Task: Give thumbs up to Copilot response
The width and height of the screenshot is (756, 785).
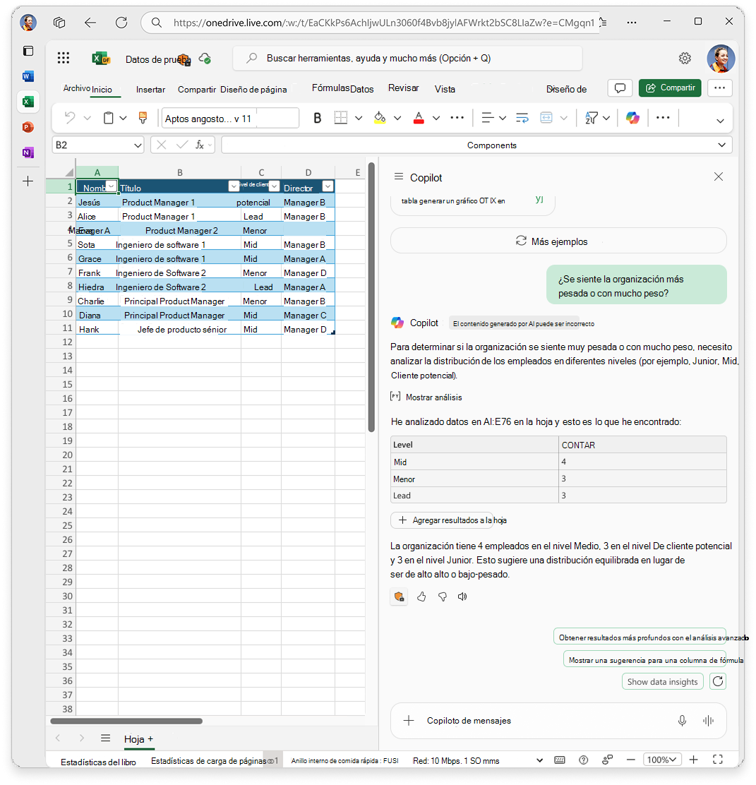Action: pyautogui.click(x=421, y=597)
